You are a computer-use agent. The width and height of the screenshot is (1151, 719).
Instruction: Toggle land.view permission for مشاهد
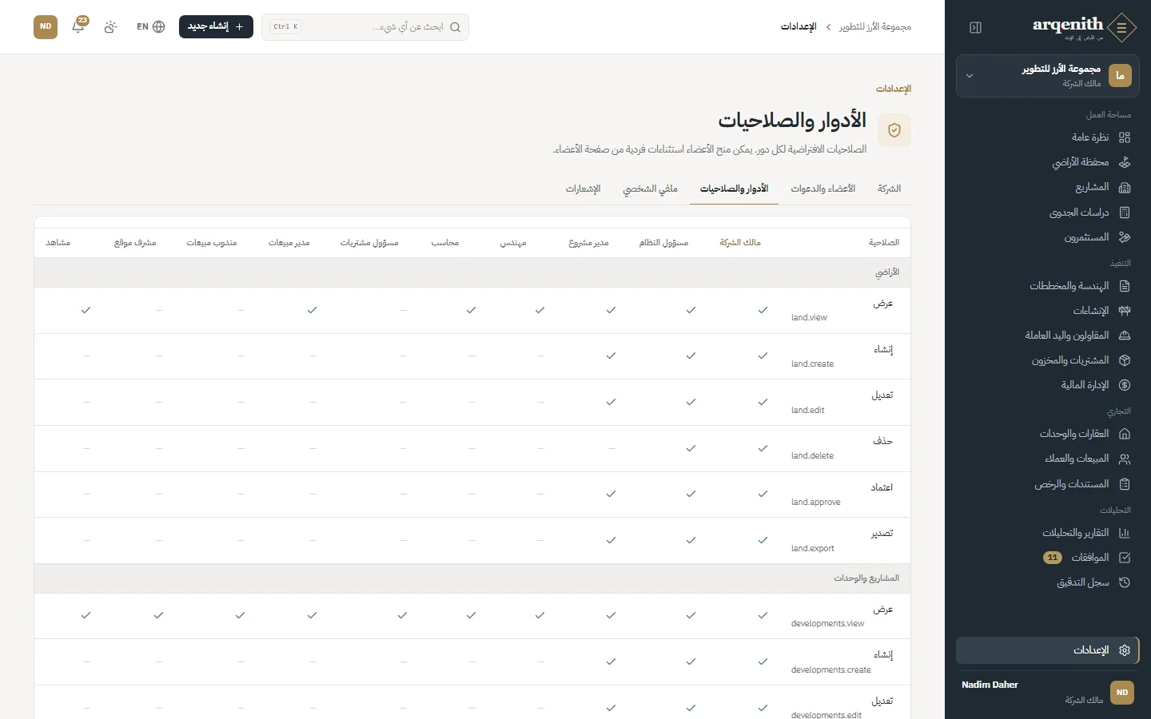(86, 310)
